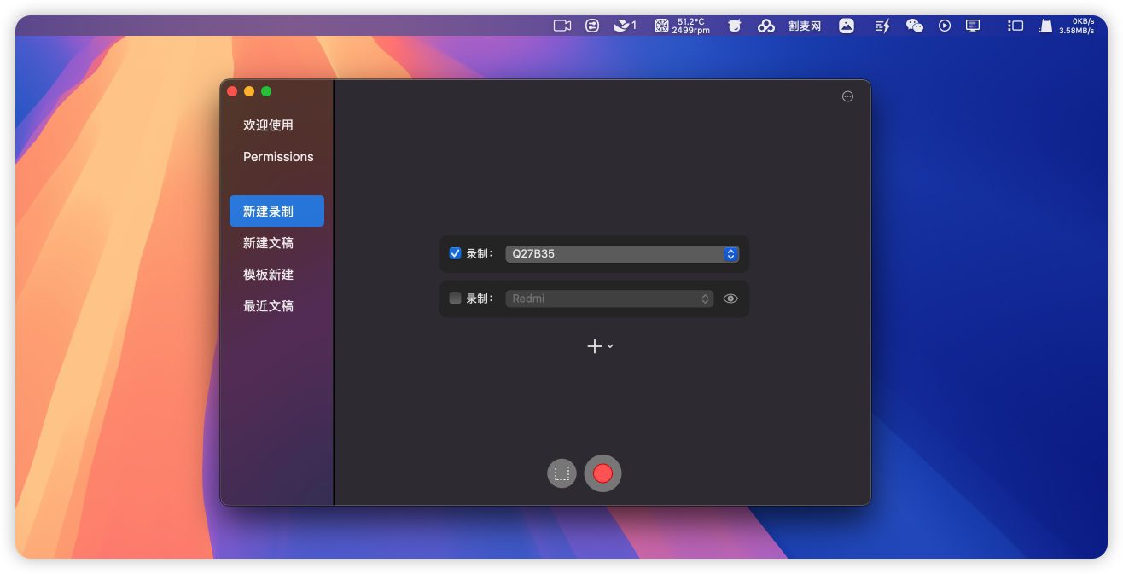This screenshot has width=1123, height=574.
Task: Uncheck the Q27B35 recording checkbox
Action: [x=455, y=253]
